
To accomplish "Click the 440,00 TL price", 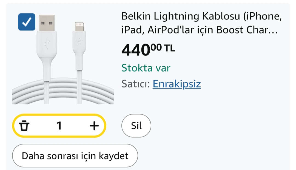I will (x=148, y=50).
